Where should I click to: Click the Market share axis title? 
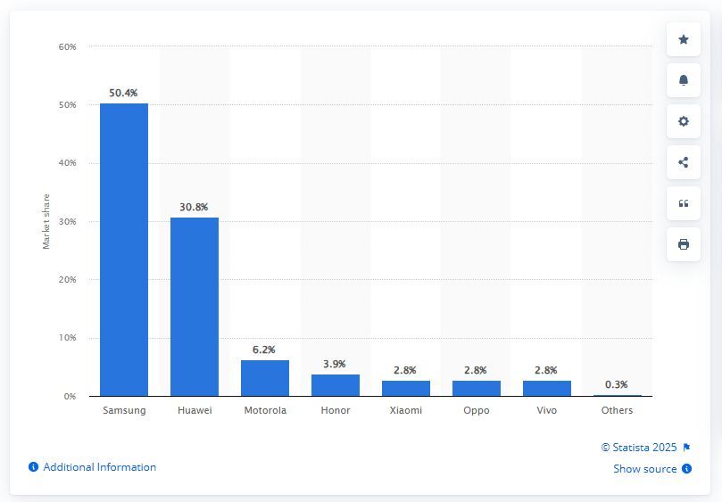(46, 221)
